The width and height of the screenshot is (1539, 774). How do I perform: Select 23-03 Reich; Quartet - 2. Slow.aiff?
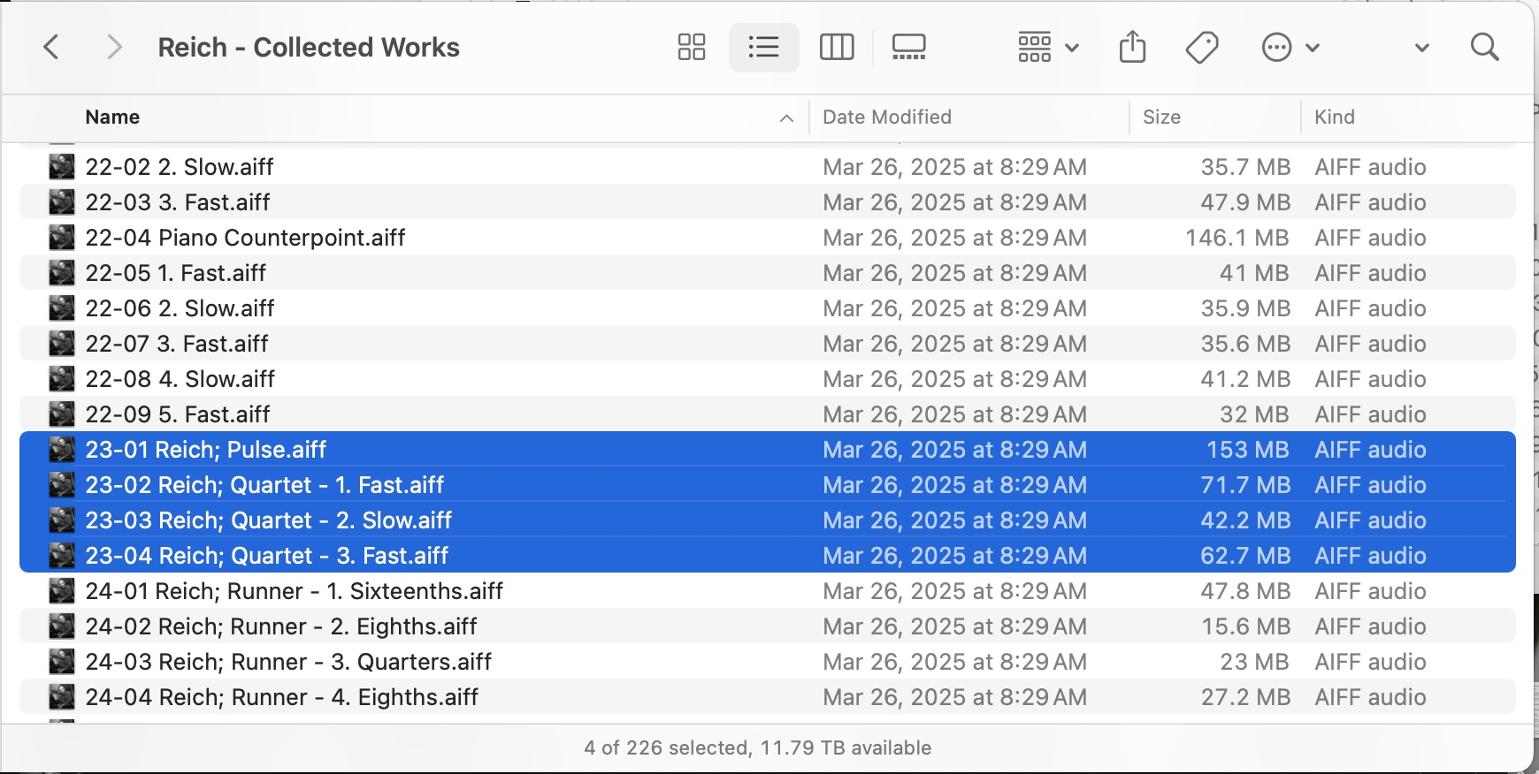[269, 520]
